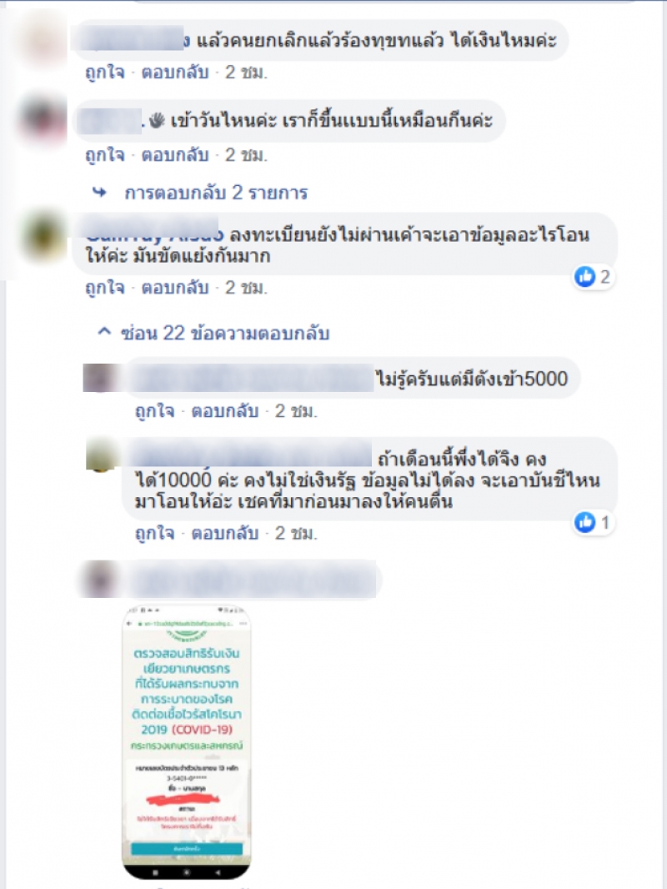Open the small avatar beside ไม่รู้ครับแต่มีตังเข้า5000 reply
Screen dimensions: 667x889
click(101, 378)
